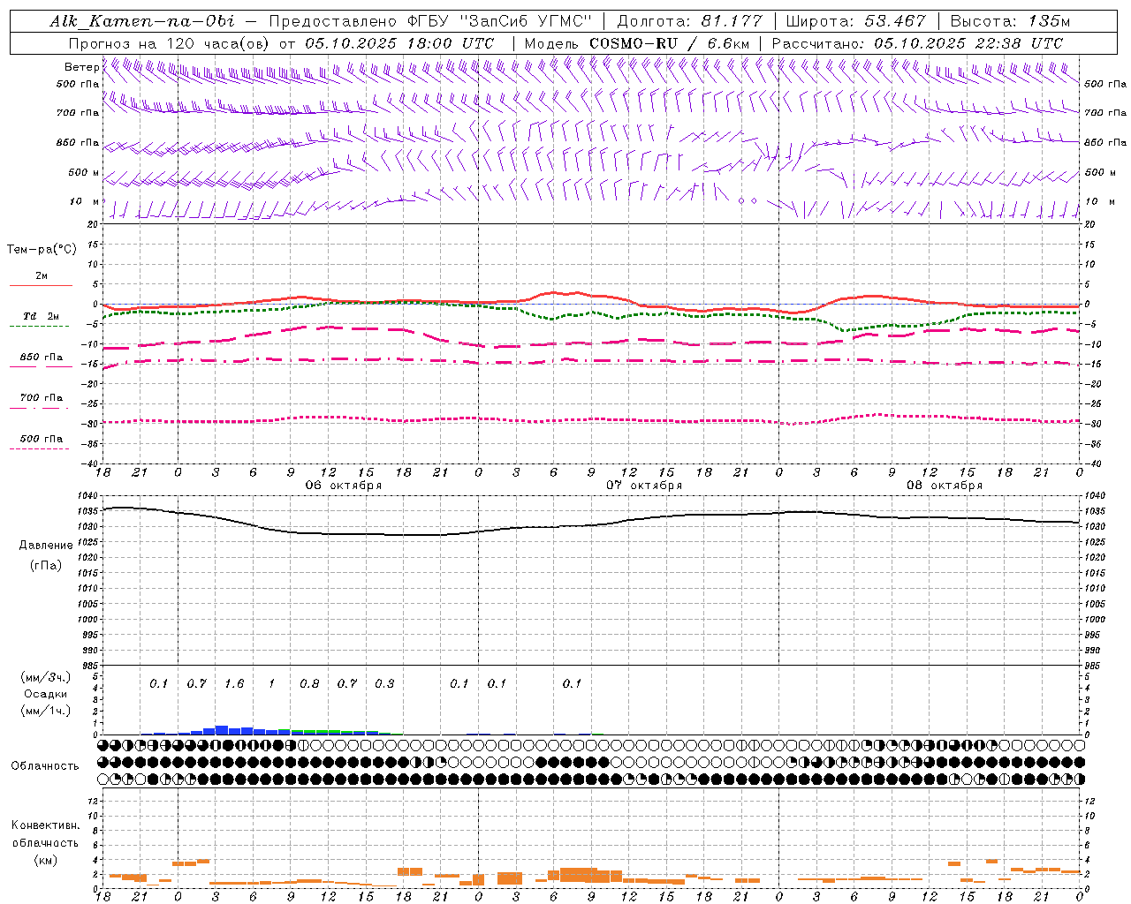Viewport: 1131px width, 904px height.
Task: Click the 0.3 precipitation value
Action: (x=384, y=683)
